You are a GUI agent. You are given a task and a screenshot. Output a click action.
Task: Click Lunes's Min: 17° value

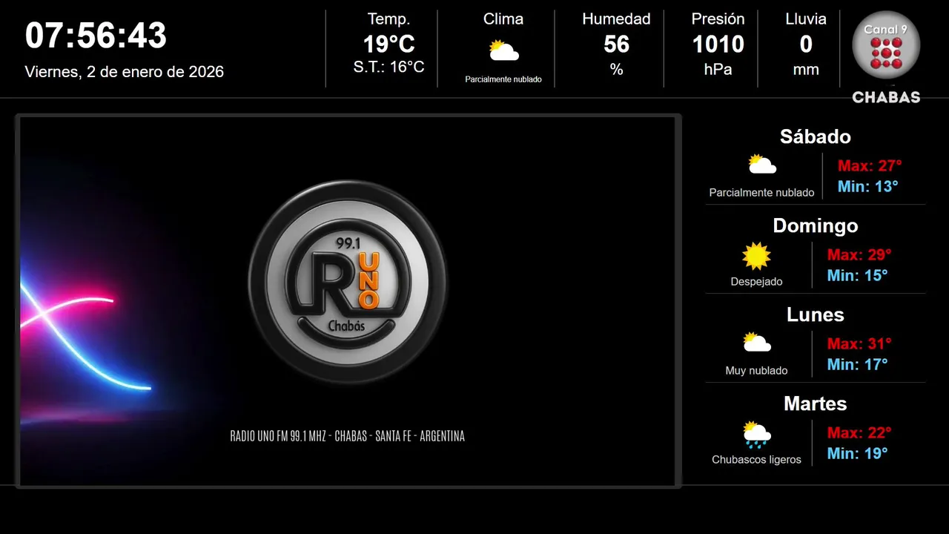click(857, 365)
